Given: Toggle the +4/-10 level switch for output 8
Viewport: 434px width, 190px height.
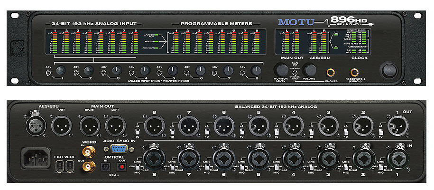Looking at the screenshot, I should coord(137,131).
